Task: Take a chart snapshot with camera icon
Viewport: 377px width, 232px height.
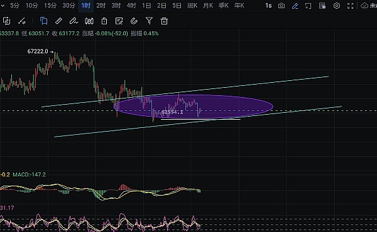Action: pos(281,6)
